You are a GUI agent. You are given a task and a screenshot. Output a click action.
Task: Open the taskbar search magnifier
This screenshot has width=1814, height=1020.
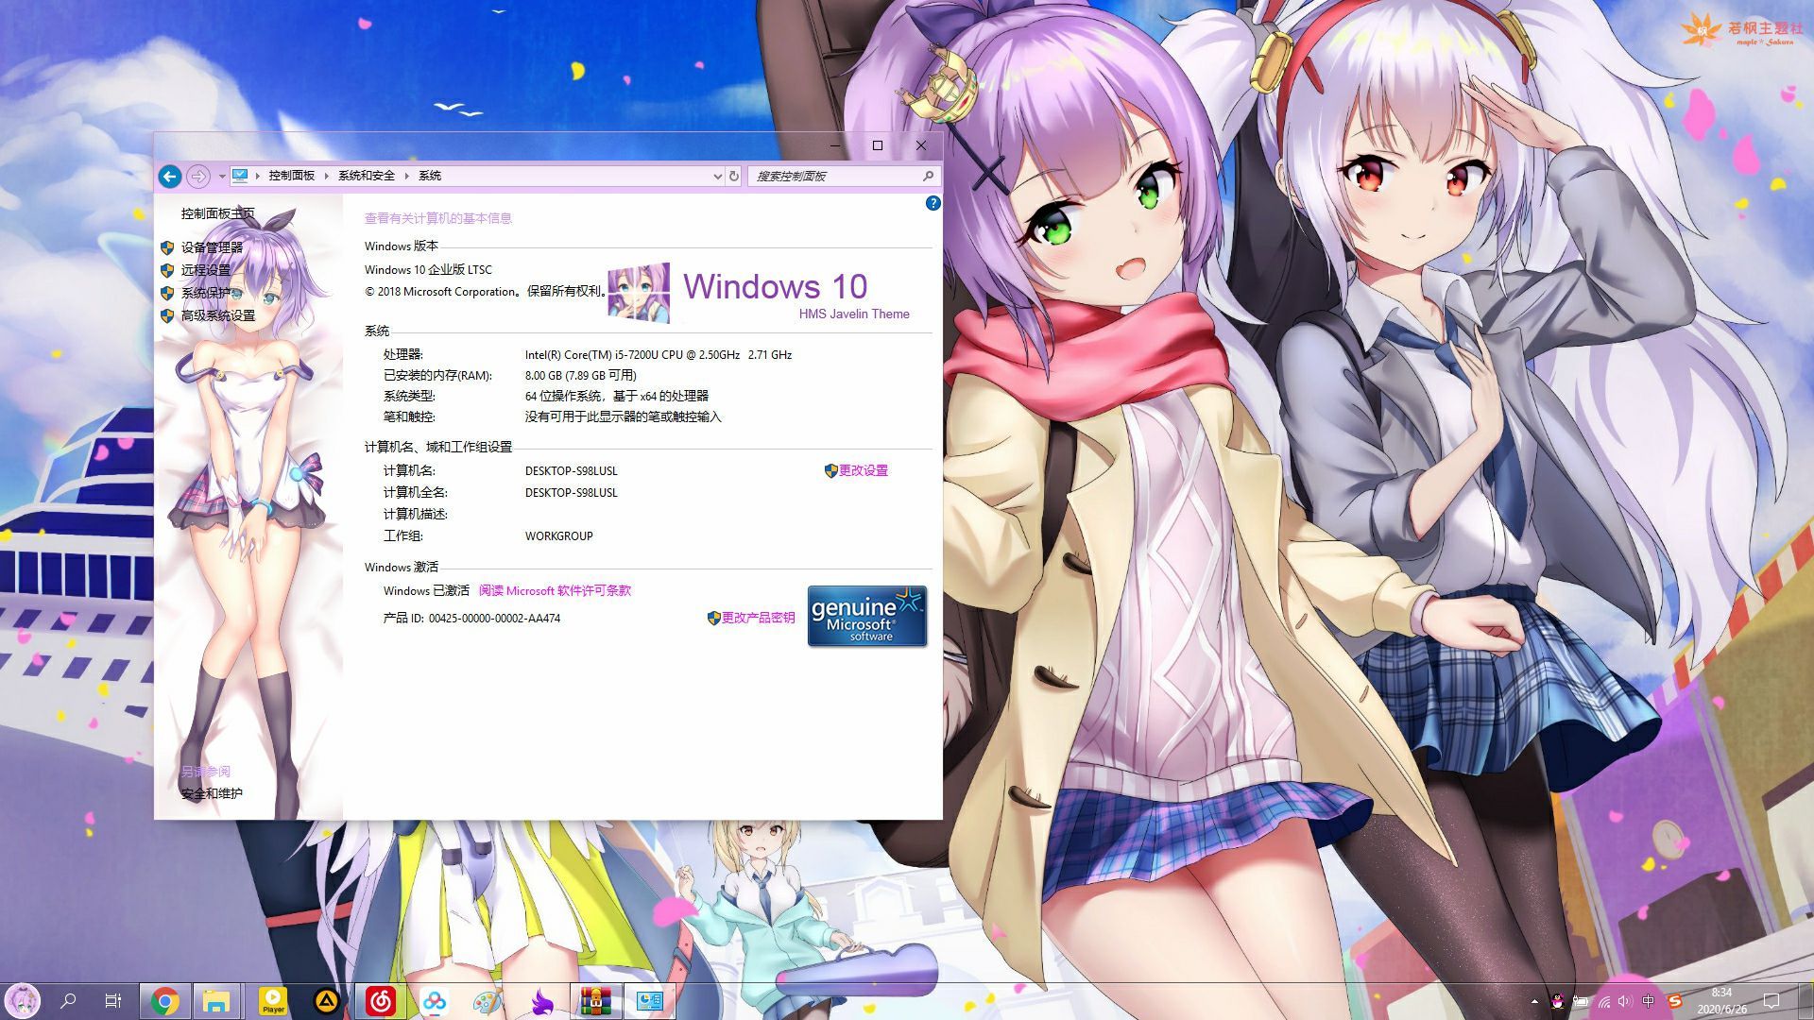pyautogui.click(x=68, y=1000)
